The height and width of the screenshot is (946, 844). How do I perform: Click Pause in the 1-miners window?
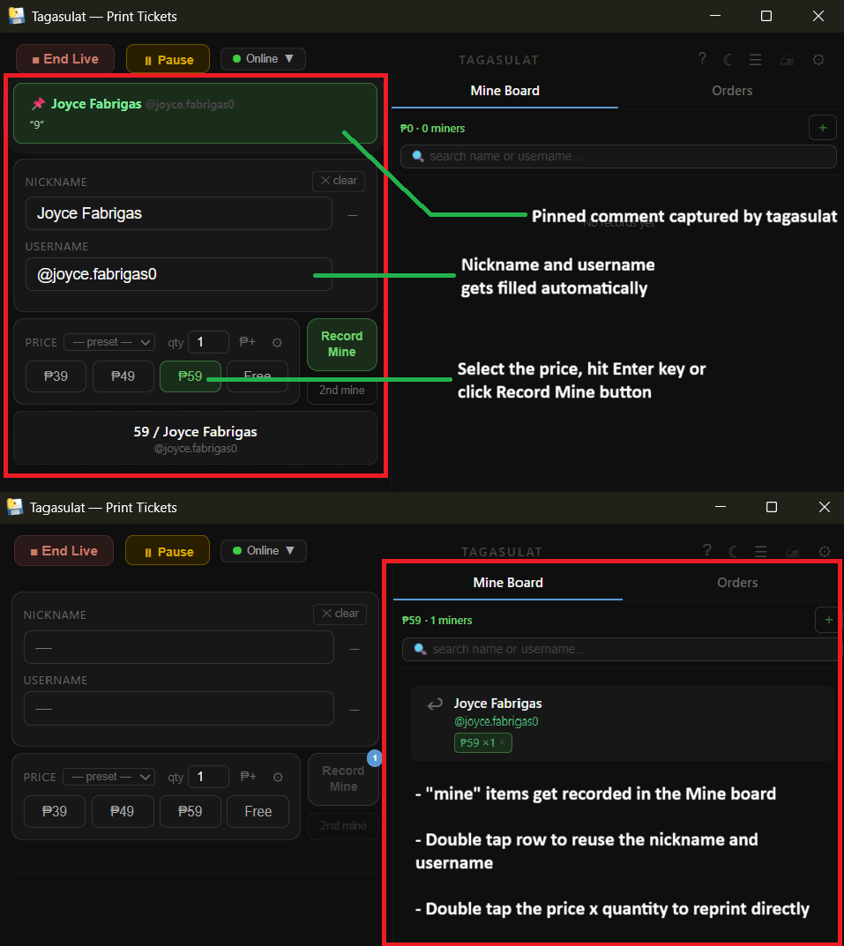168,551
